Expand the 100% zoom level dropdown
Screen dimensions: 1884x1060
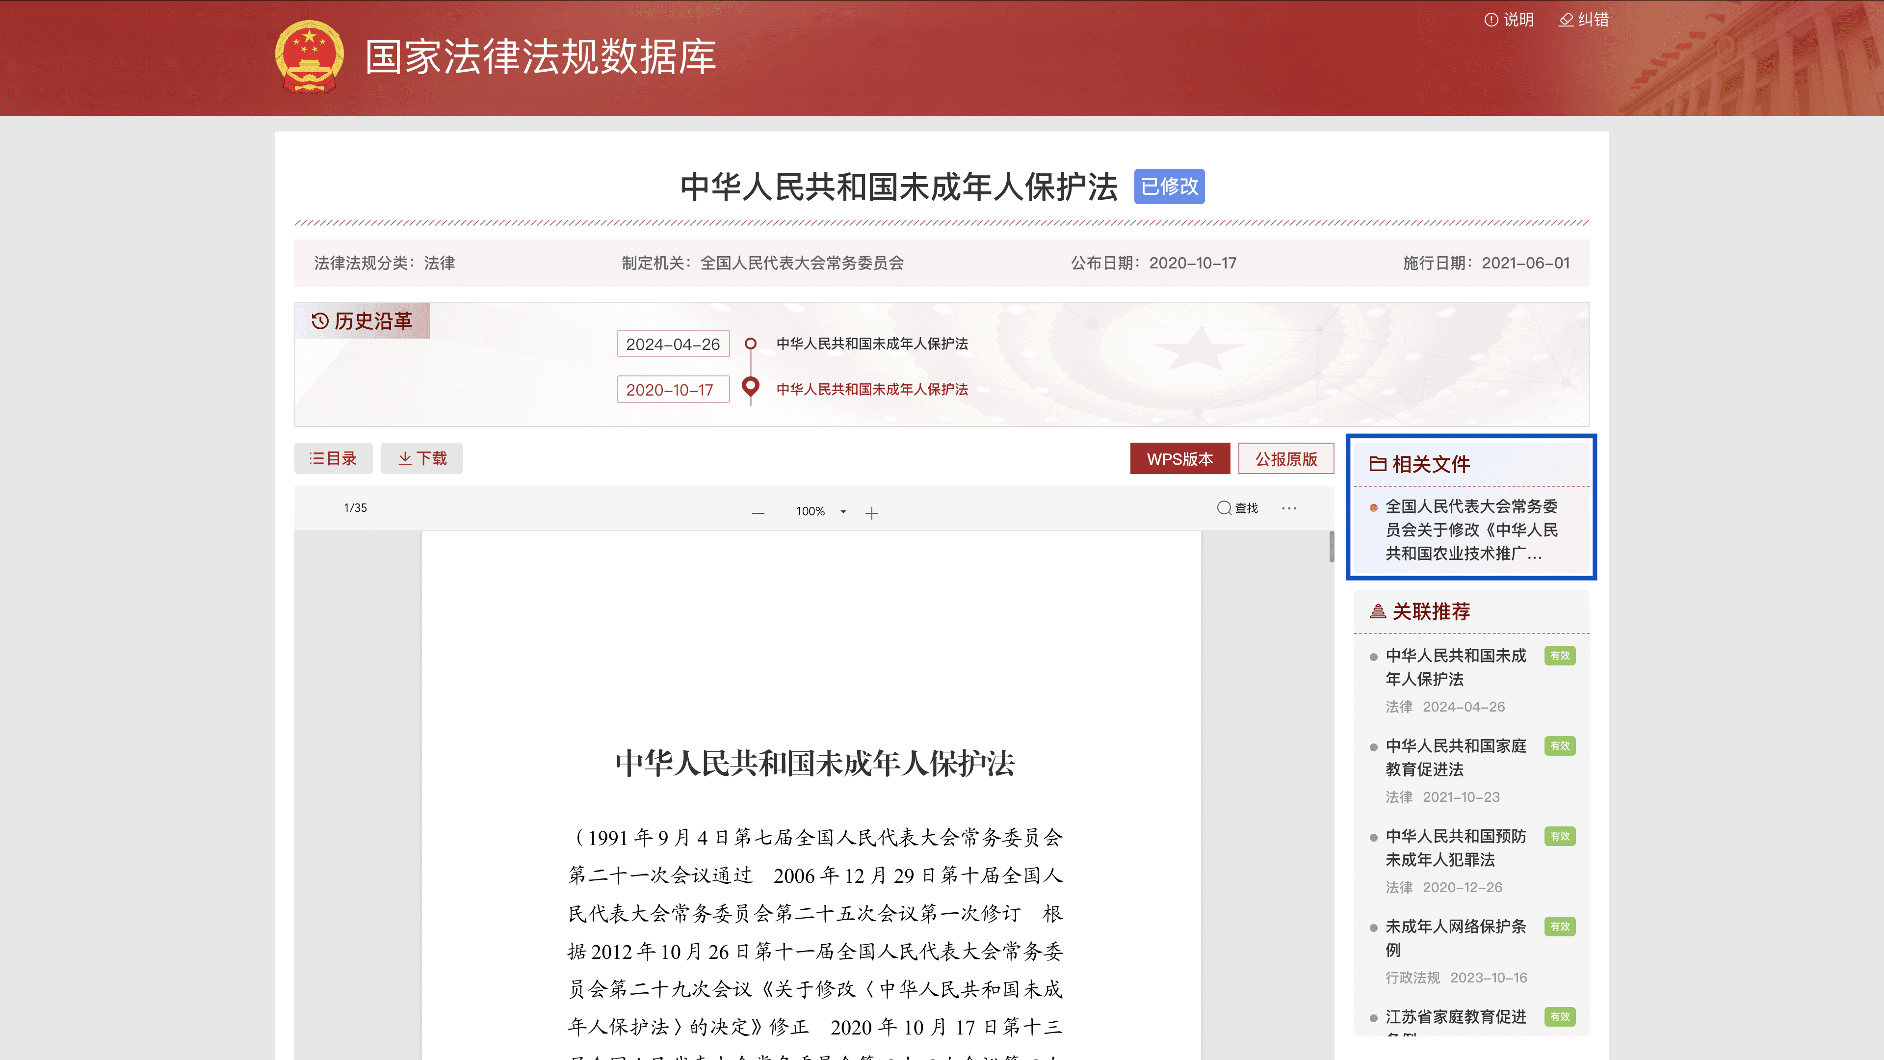tap(842, 511)
